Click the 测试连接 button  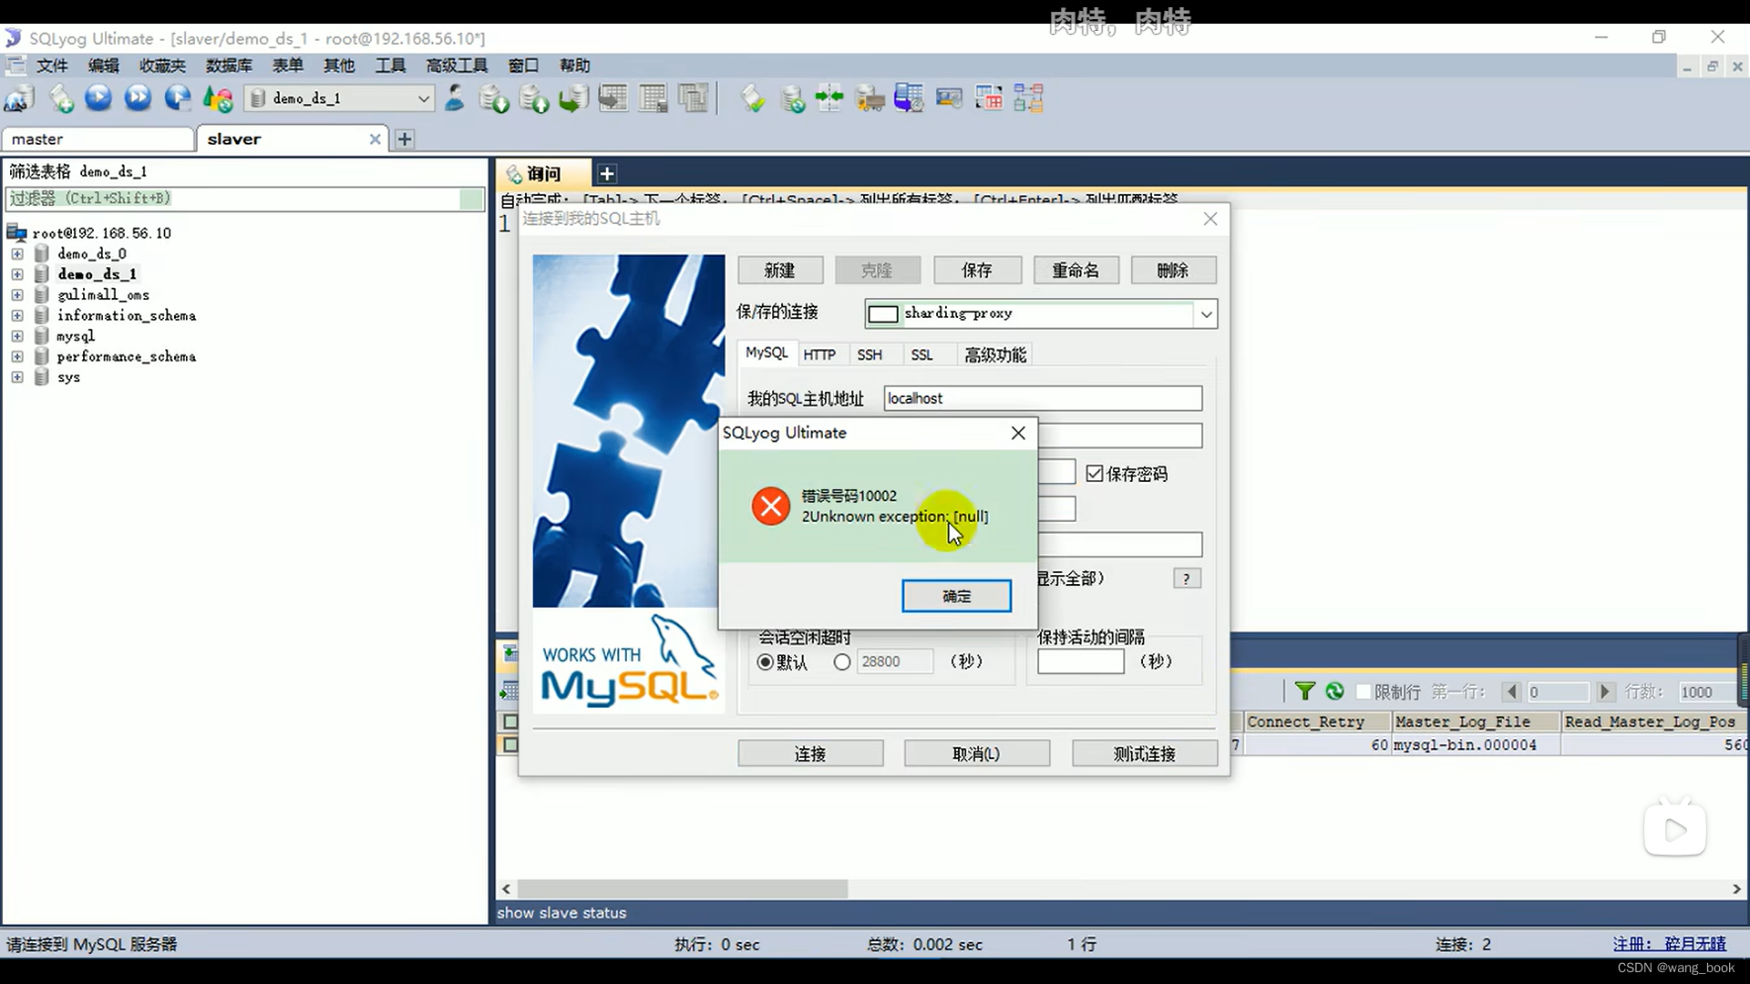point(1145,753)
